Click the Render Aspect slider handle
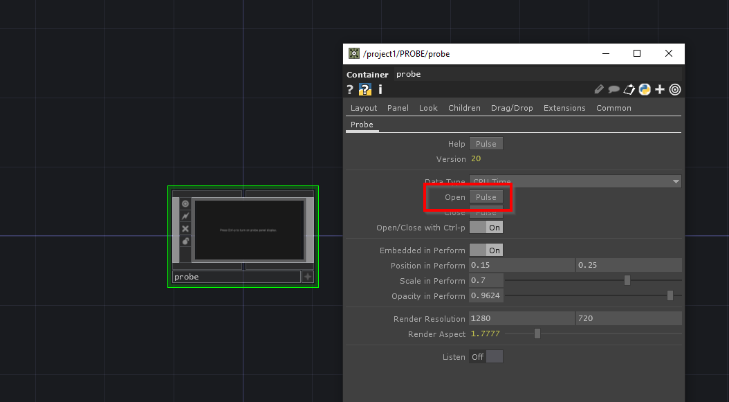729x402 pixels. tap(537, 334)
